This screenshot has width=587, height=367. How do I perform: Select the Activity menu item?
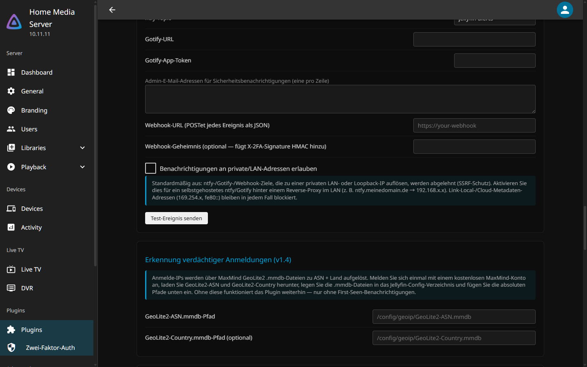pyautogui.click(x=46, y=227)
